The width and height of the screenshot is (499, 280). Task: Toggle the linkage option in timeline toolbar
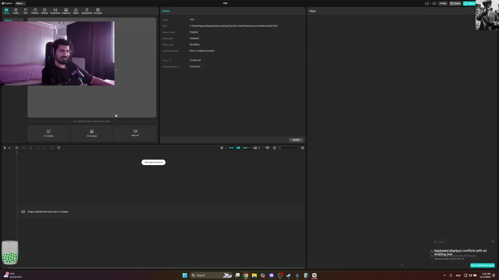[245, 148]
